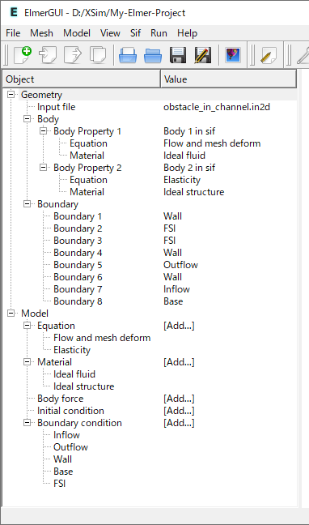Collapse the Boundary condition node

(27, 423)
